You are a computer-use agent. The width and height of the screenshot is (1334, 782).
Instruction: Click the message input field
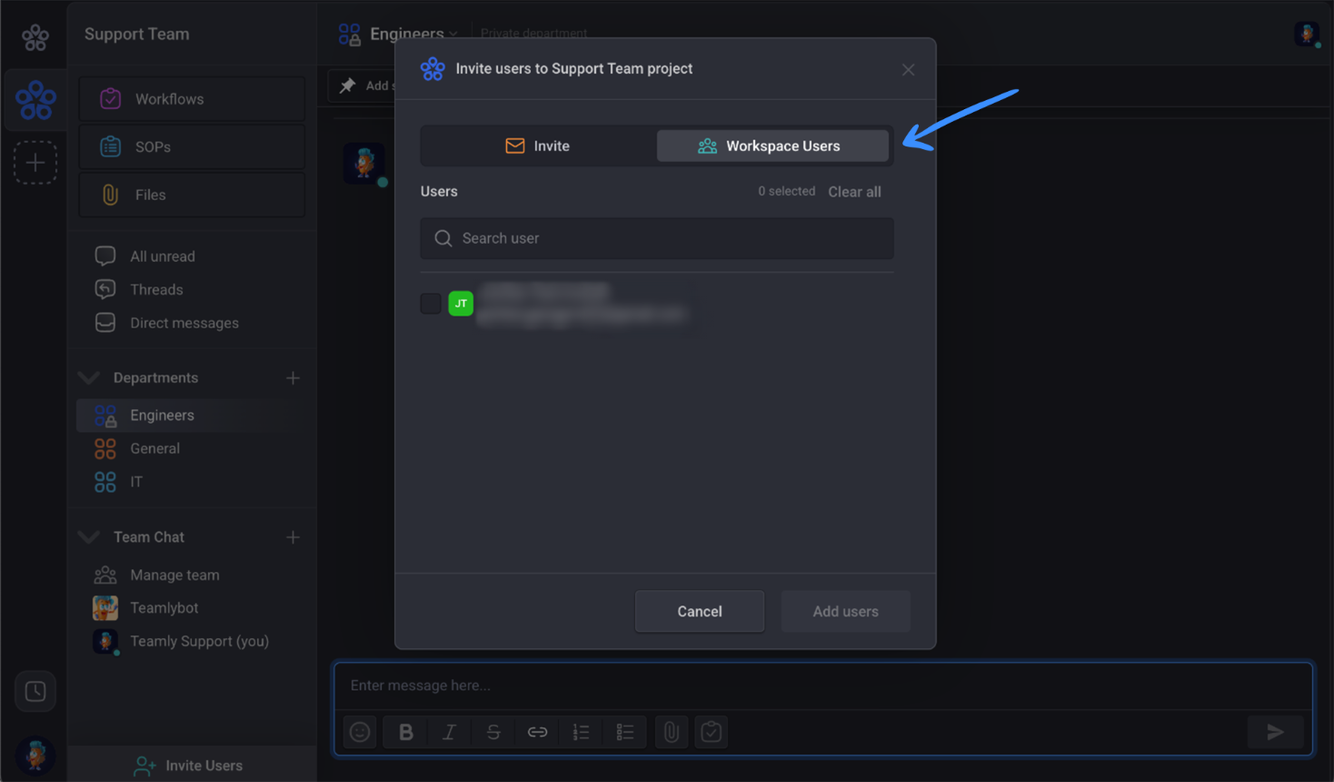(x=823, y=686)
